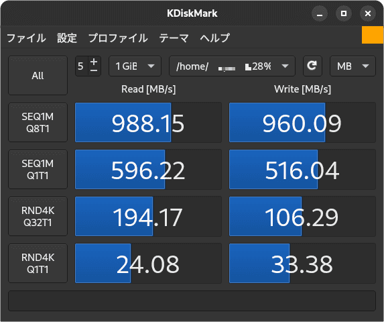The height and width of the screenshot is (322, 384).
Task: Click the 516.04 write result value
Action: 302,170
